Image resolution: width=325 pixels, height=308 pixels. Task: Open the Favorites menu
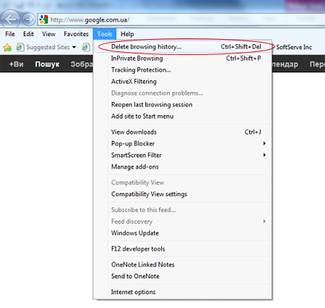point(76,34)
